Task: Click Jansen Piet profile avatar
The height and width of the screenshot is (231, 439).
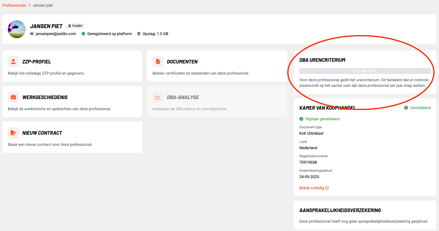Action: 17,29
